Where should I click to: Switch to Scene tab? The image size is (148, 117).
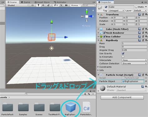click(12, 2)
